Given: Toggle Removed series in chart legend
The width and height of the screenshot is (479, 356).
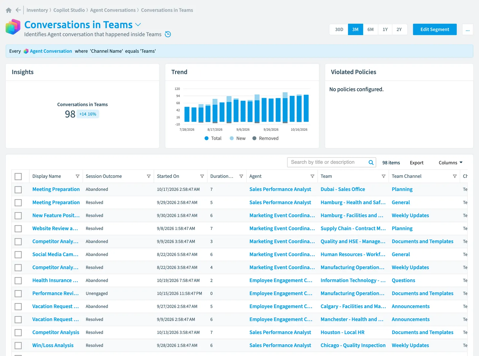Looking at the screenshot, I should tap(265, 138).
